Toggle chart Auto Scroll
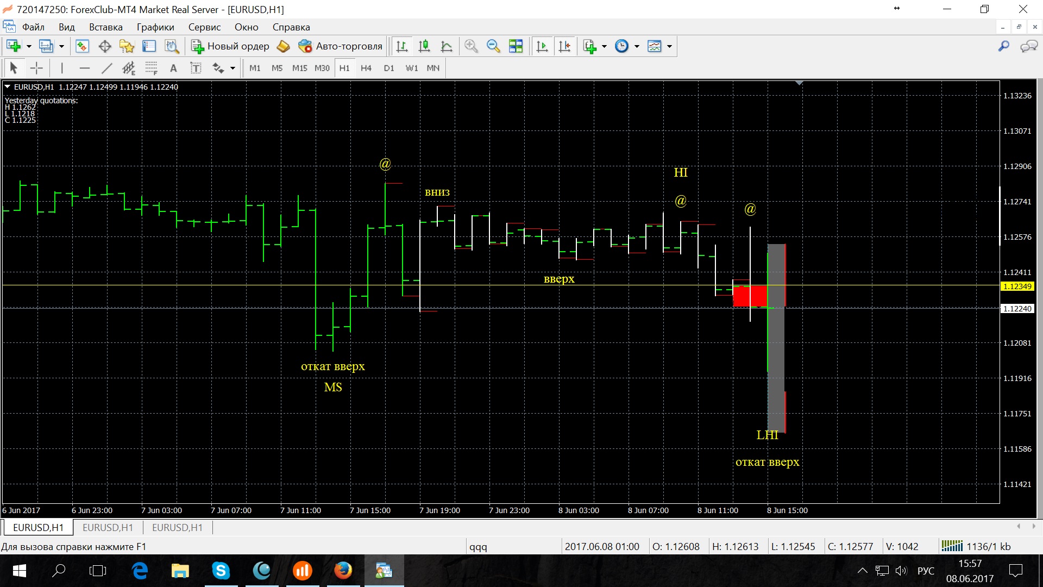Viewport: 1043px width, 587px height. [x=542, y=46]
